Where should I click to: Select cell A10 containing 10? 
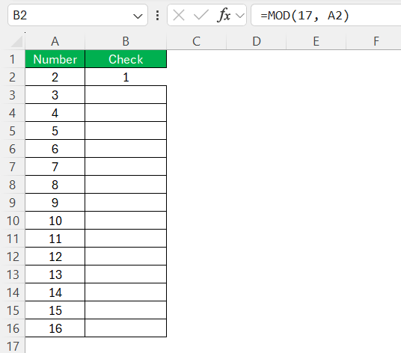(55, 221)
